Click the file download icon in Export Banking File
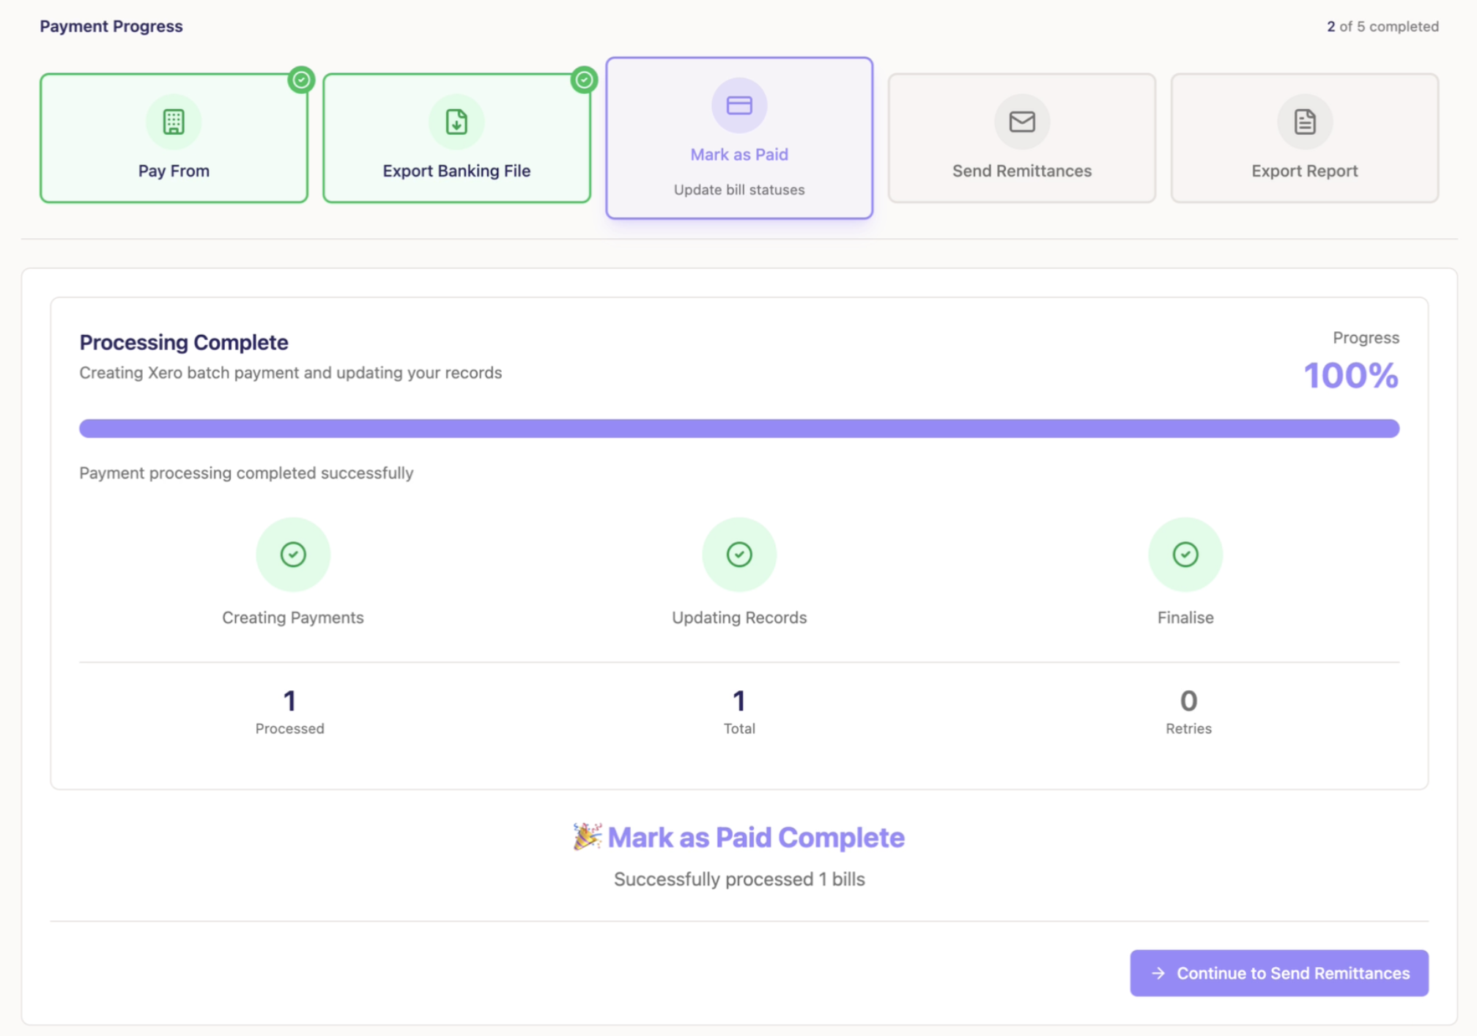 point(456,122)
